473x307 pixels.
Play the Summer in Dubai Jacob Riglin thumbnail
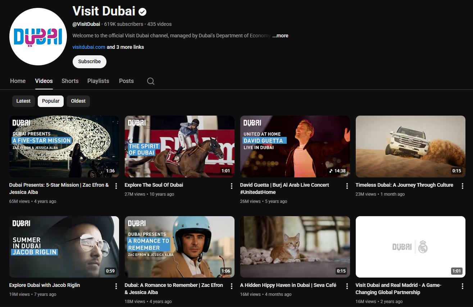coord(64,247)
